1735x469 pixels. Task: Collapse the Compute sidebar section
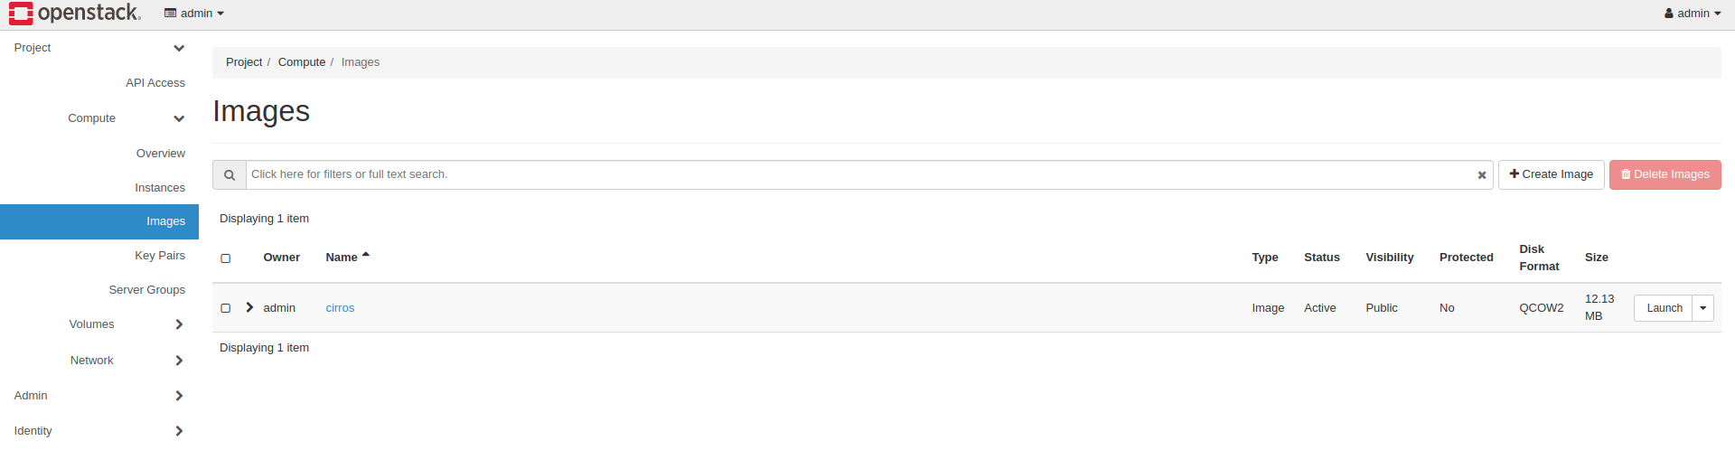pyautogui.click(x=179, y=118)
